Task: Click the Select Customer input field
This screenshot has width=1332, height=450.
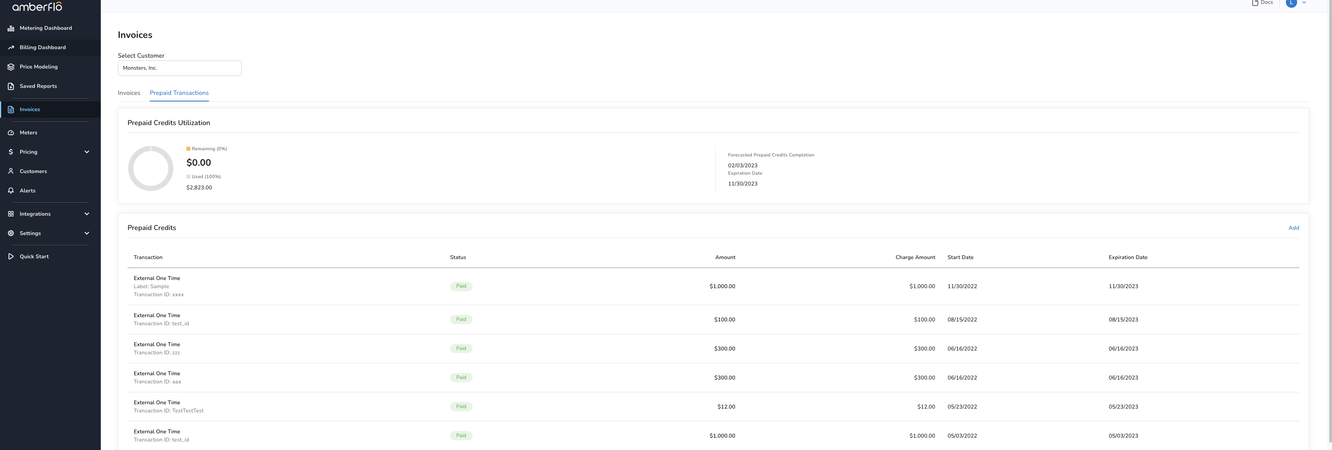Action: [179, 68]
